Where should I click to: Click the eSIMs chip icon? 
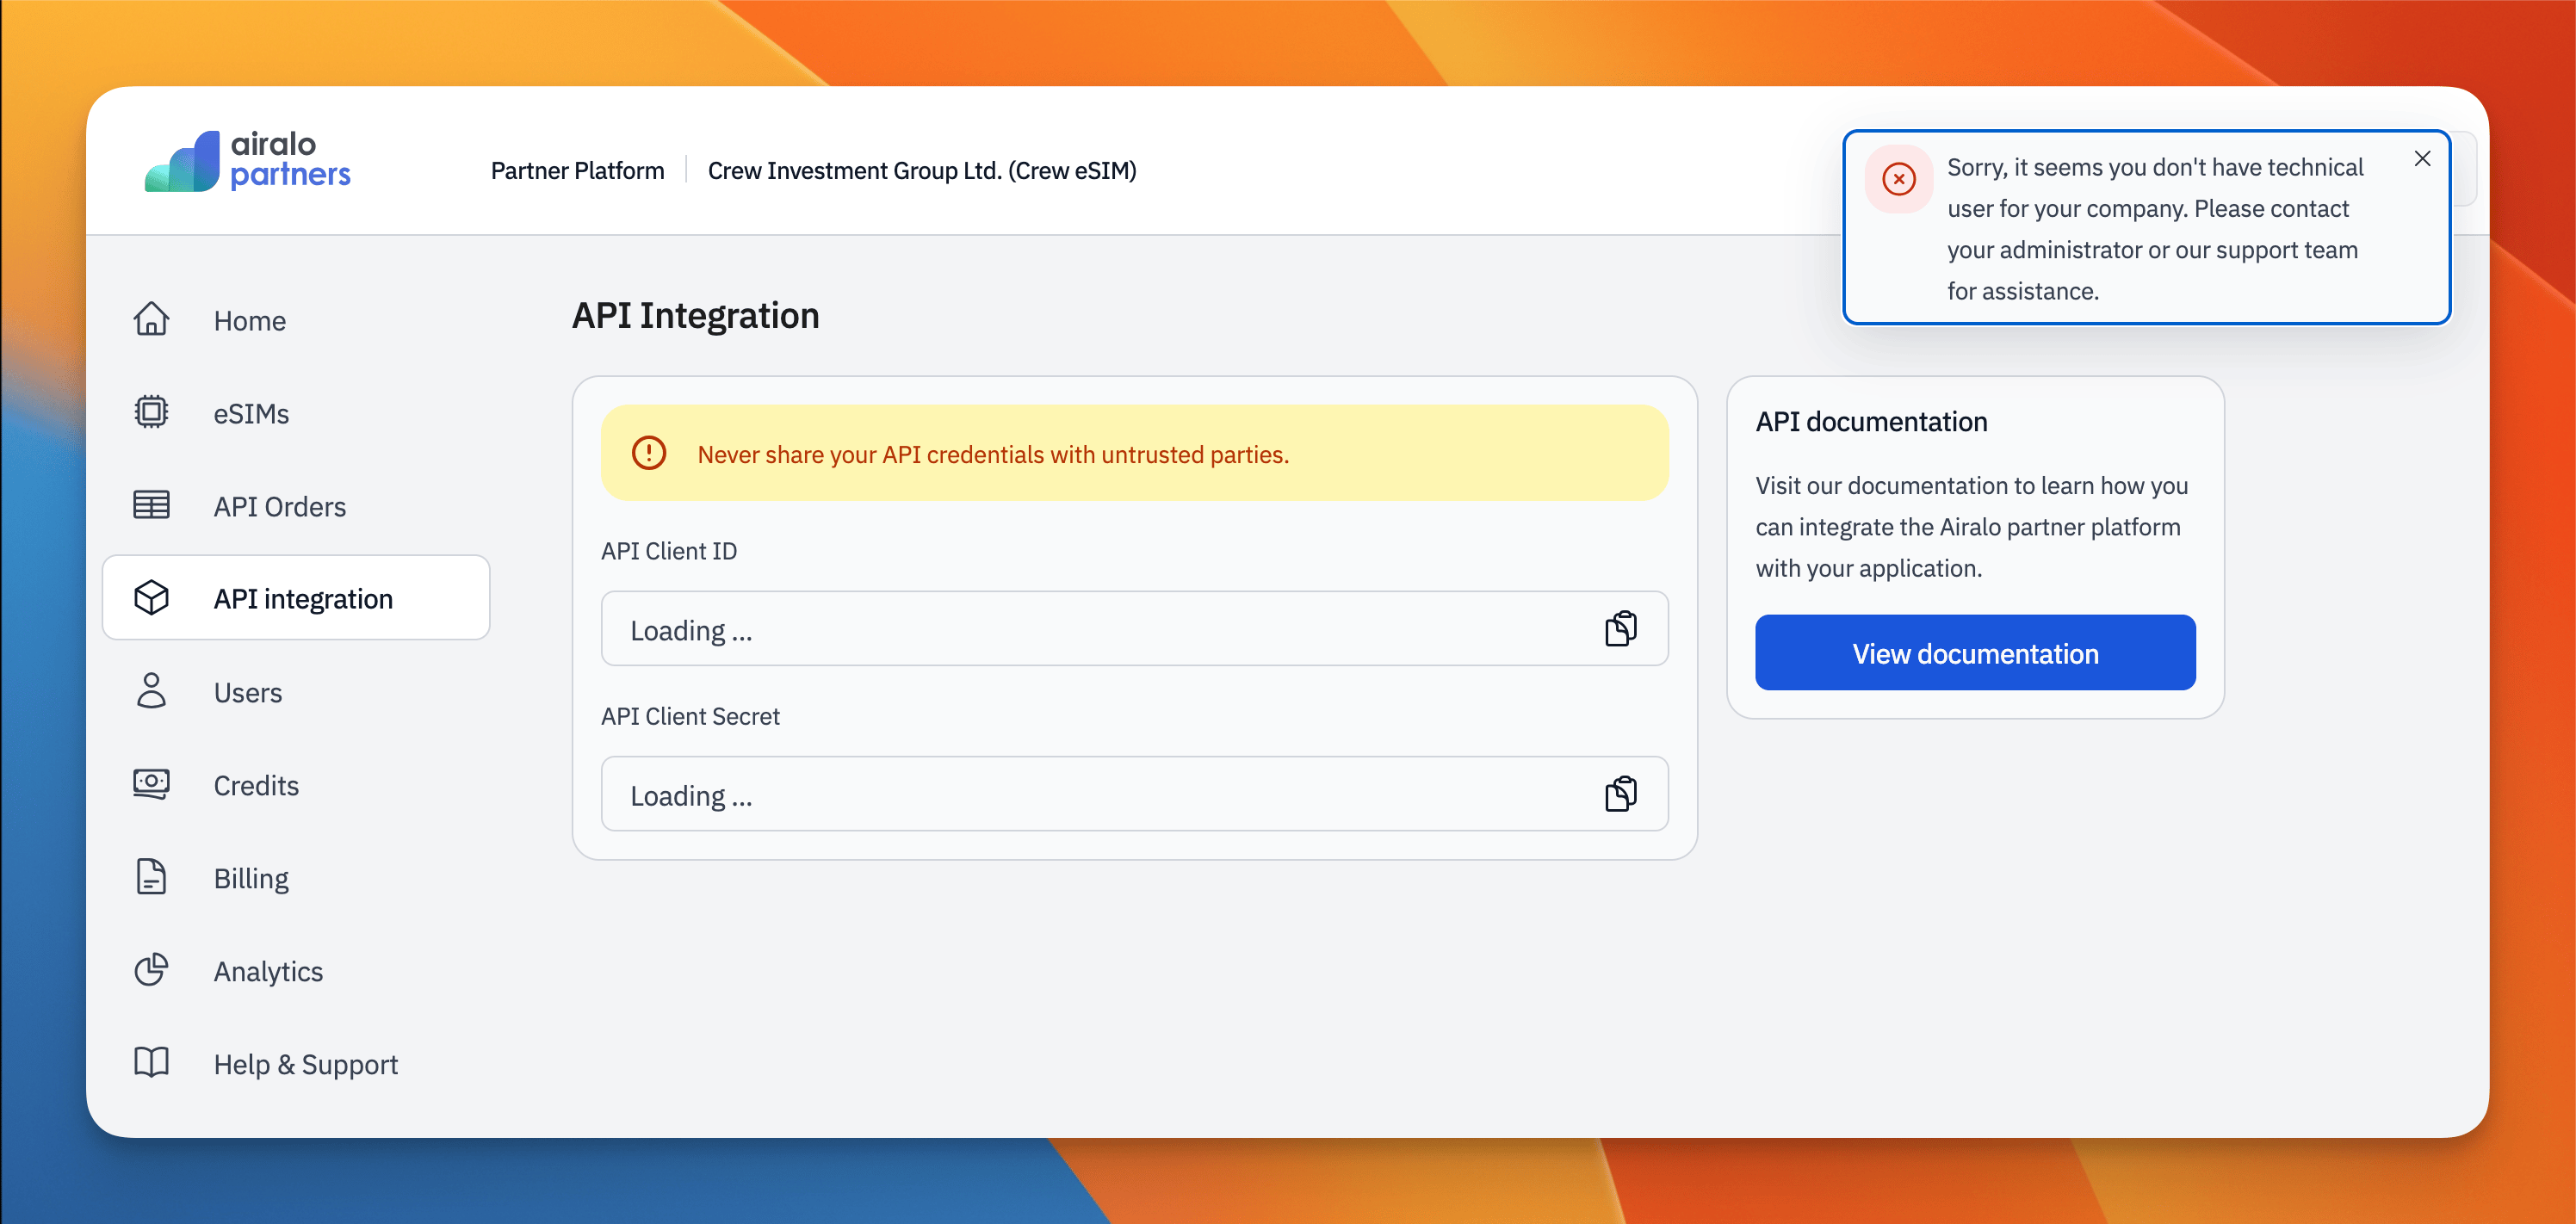coord(151,412)
